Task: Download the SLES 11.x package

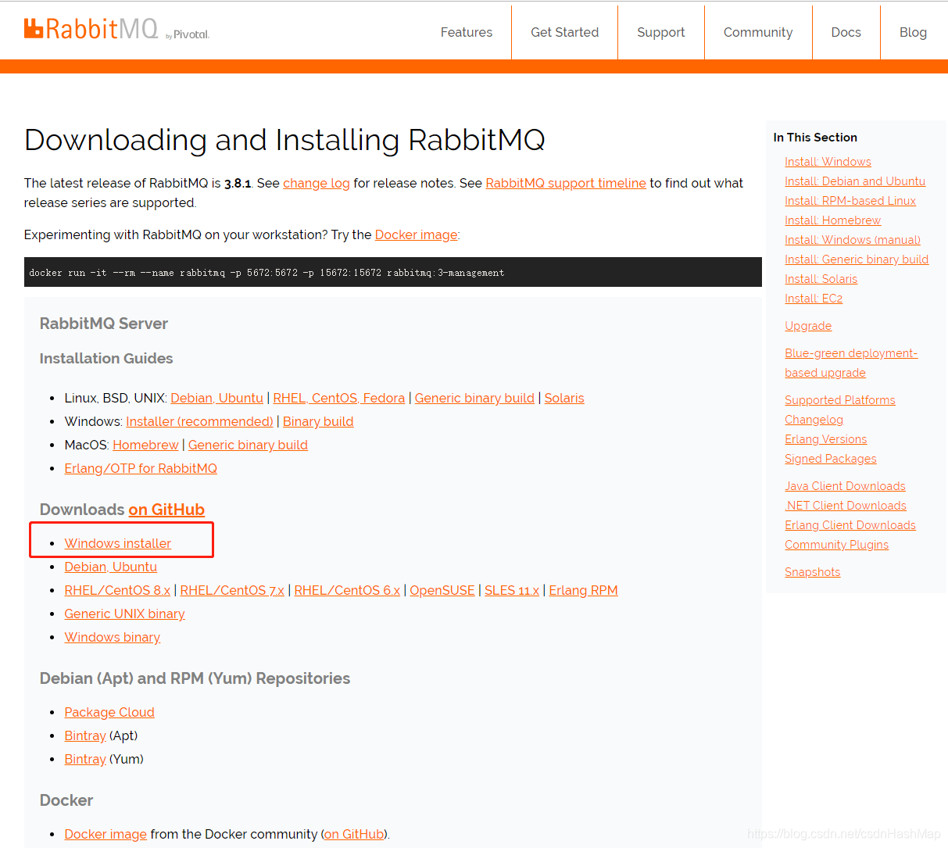Action: (x=512, y=590)
